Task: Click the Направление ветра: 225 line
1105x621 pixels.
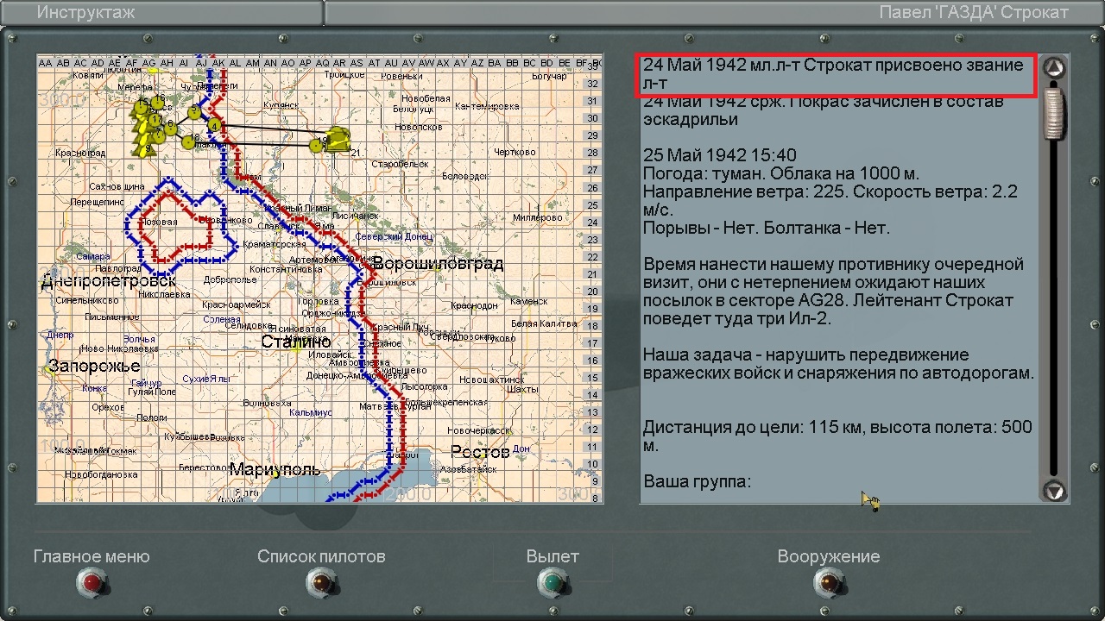Action: tap(830, 201)
